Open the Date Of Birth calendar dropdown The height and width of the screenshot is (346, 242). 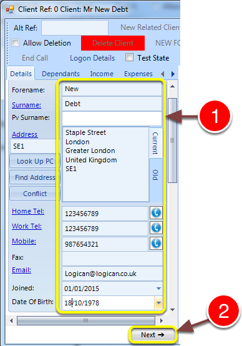pos(158,303)
